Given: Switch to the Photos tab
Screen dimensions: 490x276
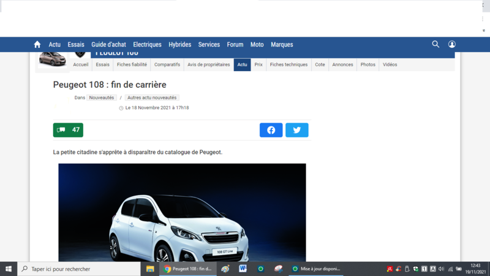Looking at the screenshot, I should point(368,64).
